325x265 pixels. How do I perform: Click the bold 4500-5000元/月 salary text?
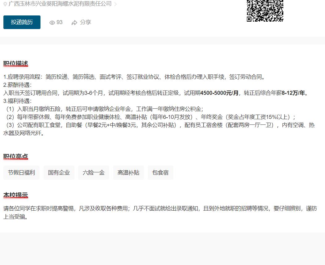tap(219, 93)
